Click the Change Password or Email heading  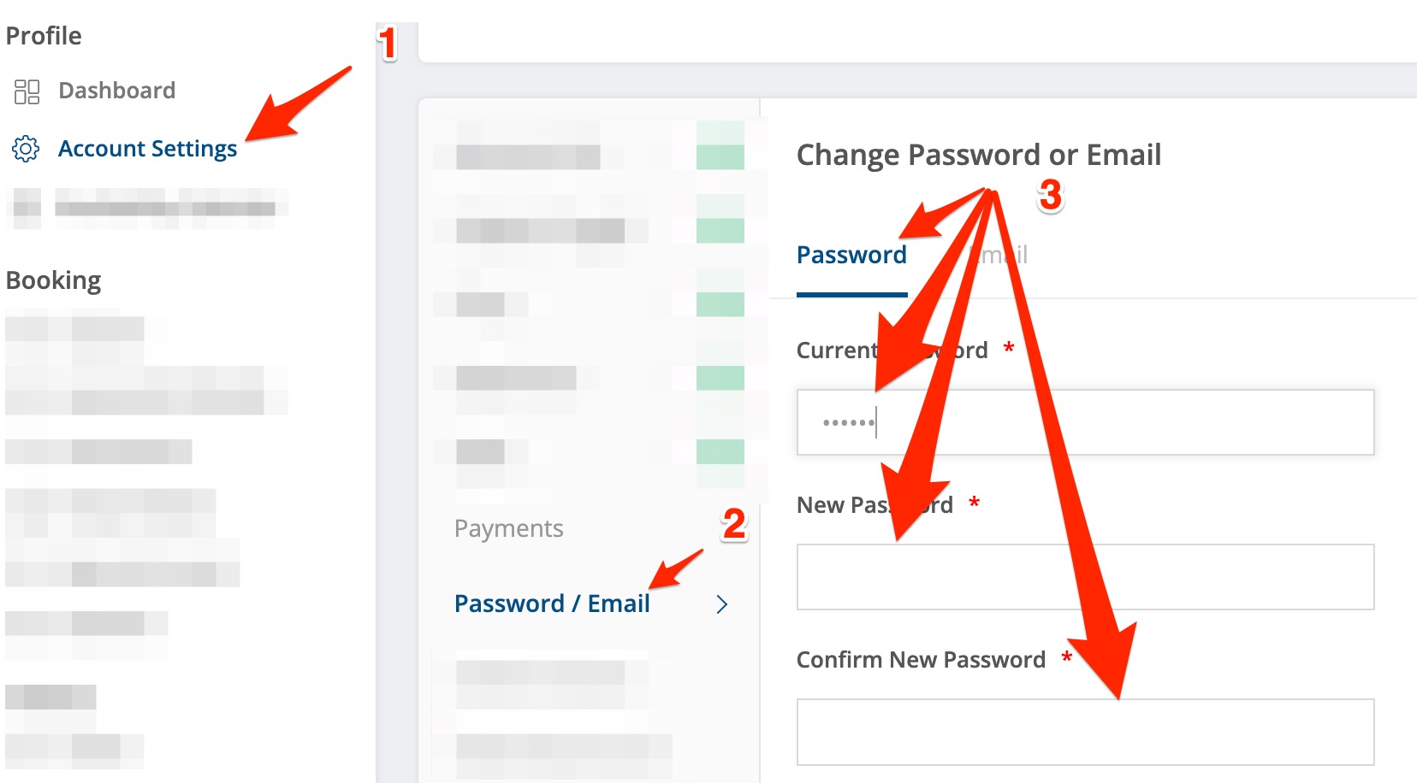click(x=978, y=155)
